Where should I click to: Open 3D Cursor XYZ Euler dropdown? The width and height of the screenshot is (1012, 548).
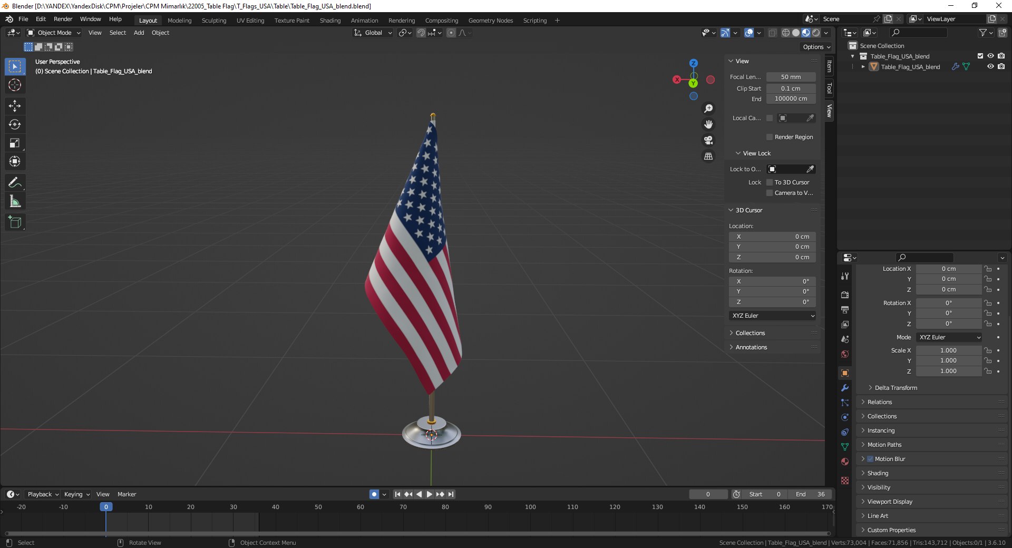coord(773,316)
